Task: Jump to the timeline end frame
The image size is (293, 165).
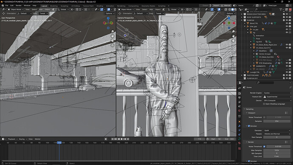Action: pyautogui.click(x=128, y=139)
